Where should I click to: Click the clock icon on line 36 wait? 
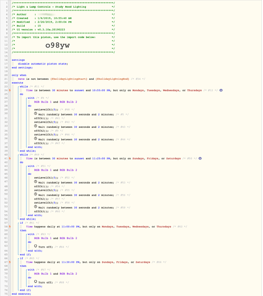pos(36,139)
